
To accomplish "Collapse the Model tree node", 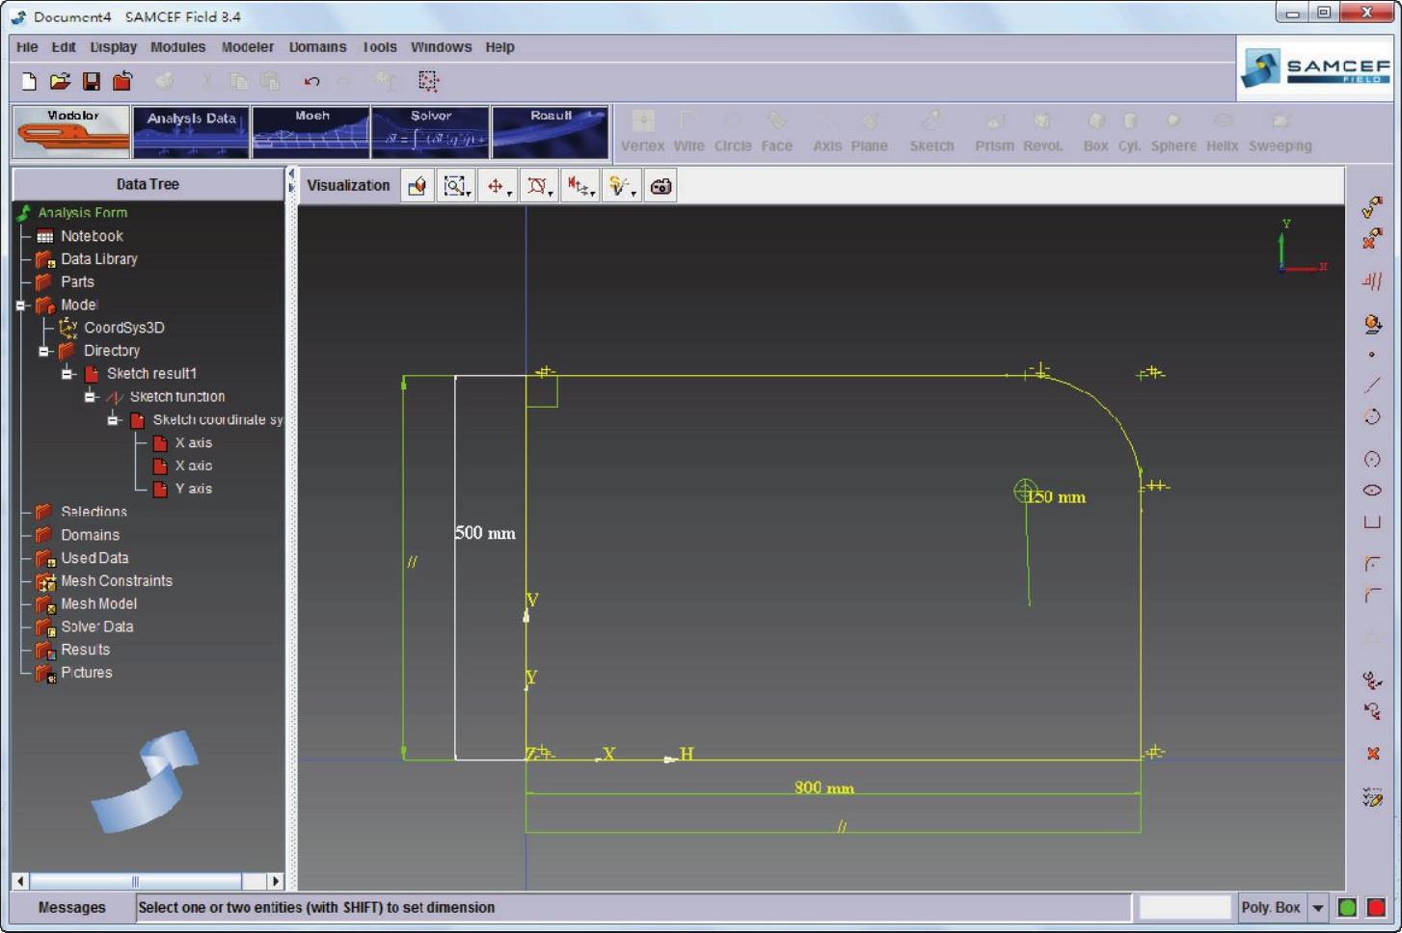I will coord(20,306).
